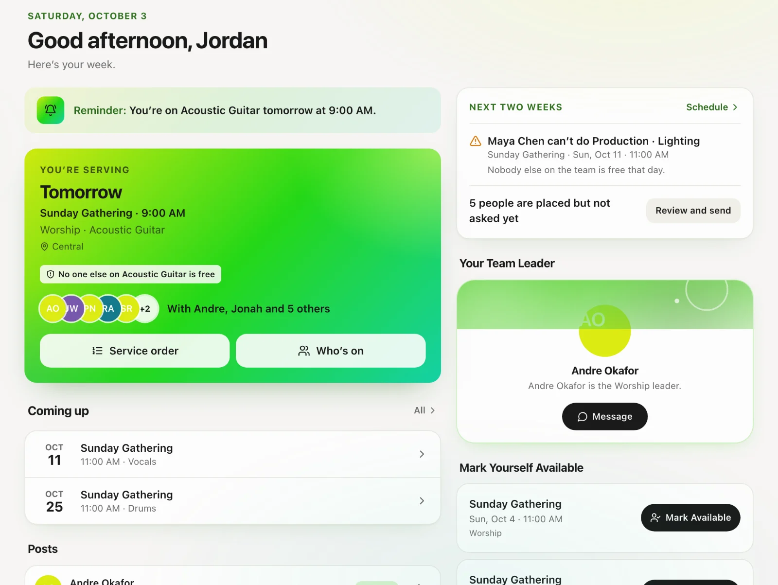Screen dimensions: 778x585
Task: Expand Oct 25 Sunday Gathering chevron
Action: [x=422, y=501]
